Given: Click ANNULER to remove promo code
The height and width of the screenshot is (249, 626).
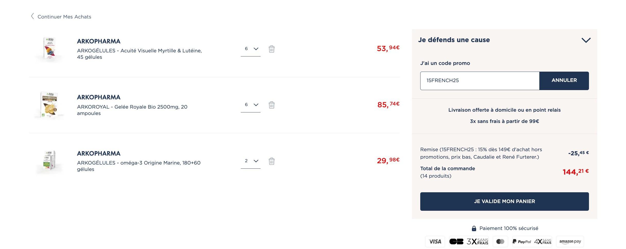Looking at the screenshot, I should pyautogui.click(x=564, y=81).
